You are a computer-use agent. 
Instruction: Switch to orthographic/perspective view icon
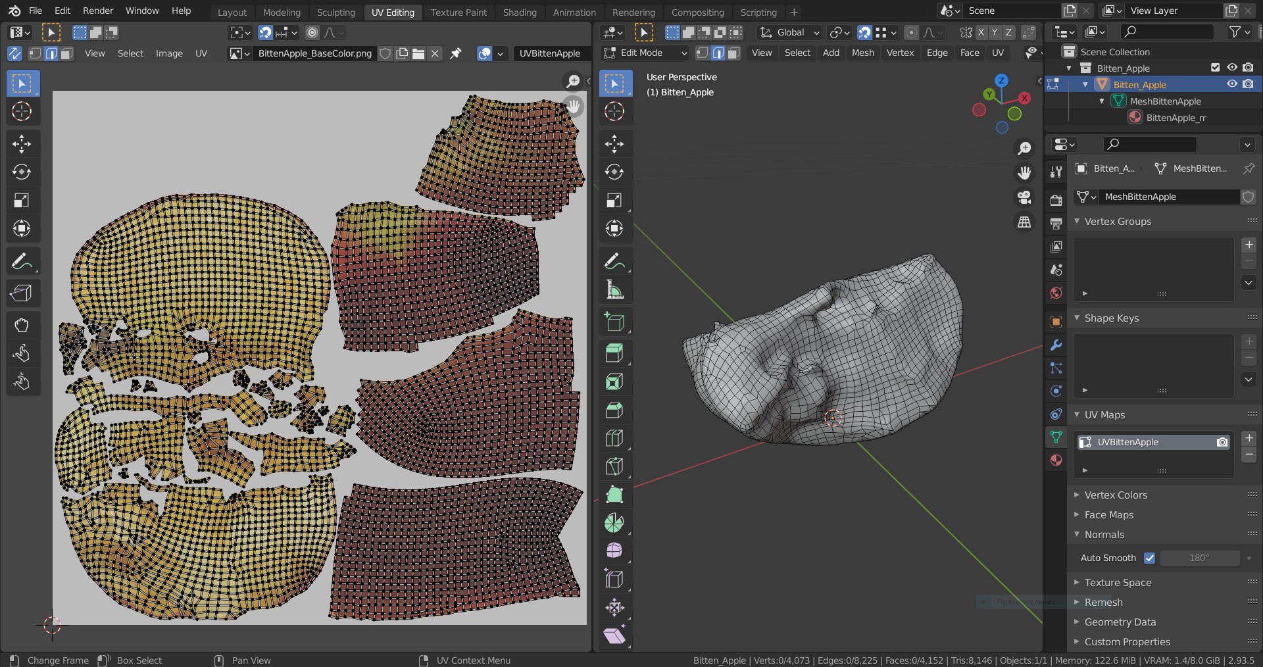tap(1024, 222)
